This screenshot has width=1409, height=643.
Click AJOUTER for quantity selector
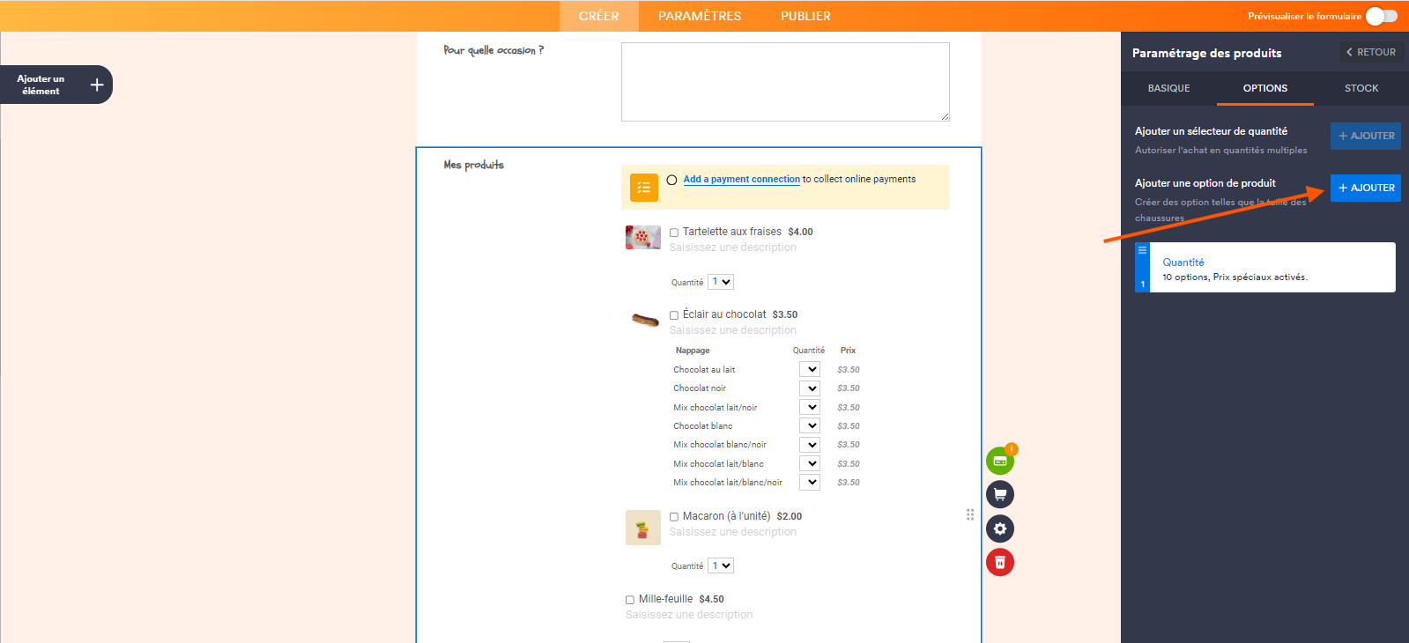pyautogui.click(x=1366, y=136)
